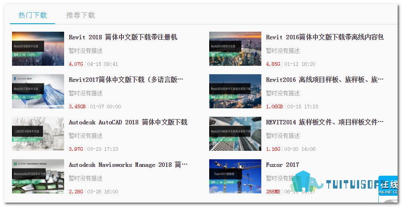Open the Revit2016 离线内容包 night thumbnail
This screenshot has height=207, width=402.
tap(235, 91)
